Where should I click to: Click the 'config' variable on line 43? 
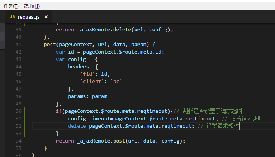pyautogui.click(x=77, y=59)
